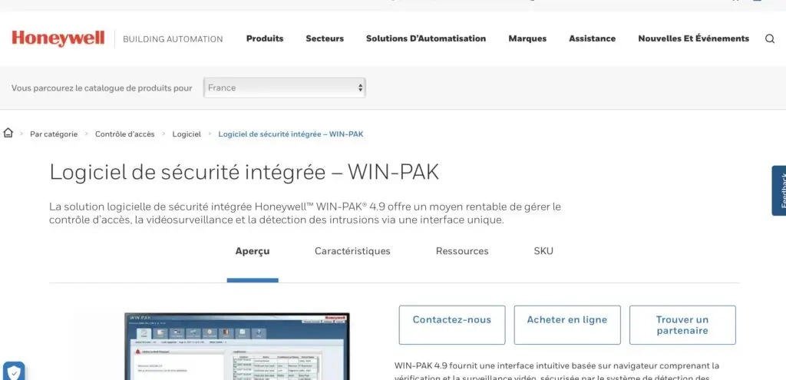Click the page title Logiciel de sécurité intégrée
Viewport: 786px width, 380px height.
[x=244, y=172]
